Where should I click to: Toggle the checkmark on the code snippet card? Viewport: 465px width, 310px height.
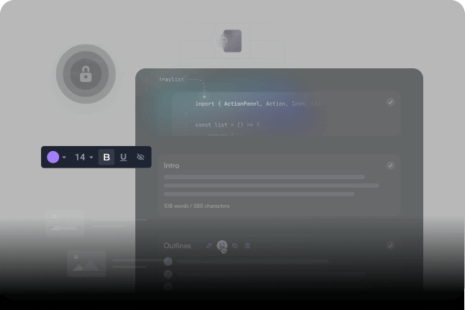(x=390, y=102)
